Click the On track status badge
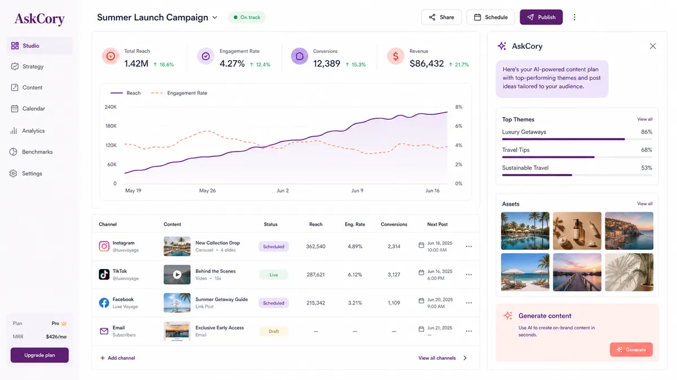The image size is (677, 380). coord(247,17)
